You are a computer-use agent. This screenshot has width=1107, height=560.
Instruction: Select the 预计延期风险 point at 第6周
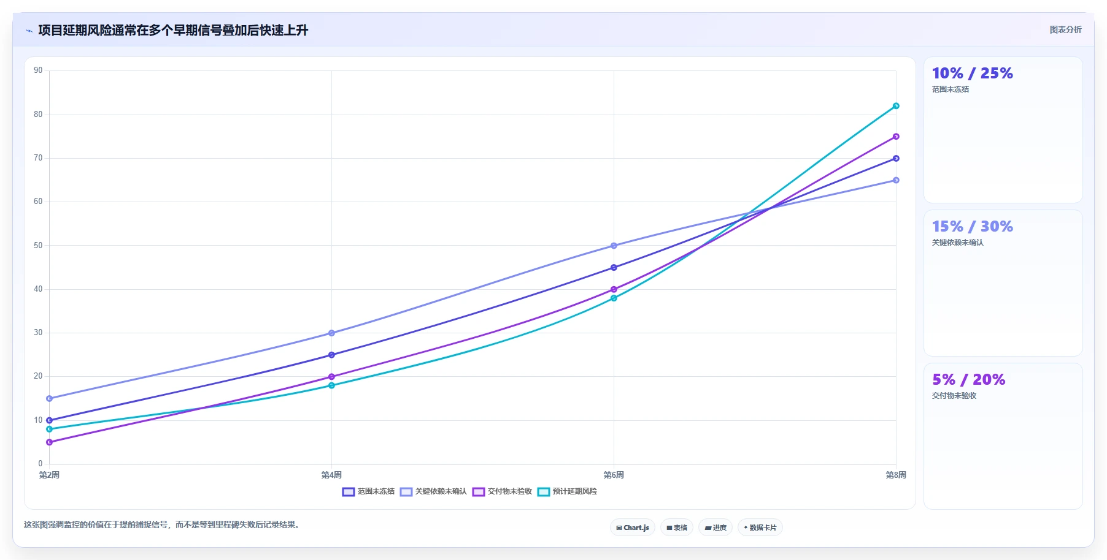[x=614, y=298]
